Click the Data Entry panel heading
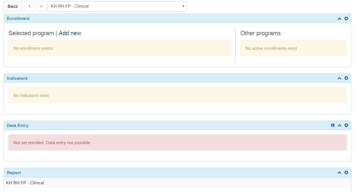 (x=18, y=126)
